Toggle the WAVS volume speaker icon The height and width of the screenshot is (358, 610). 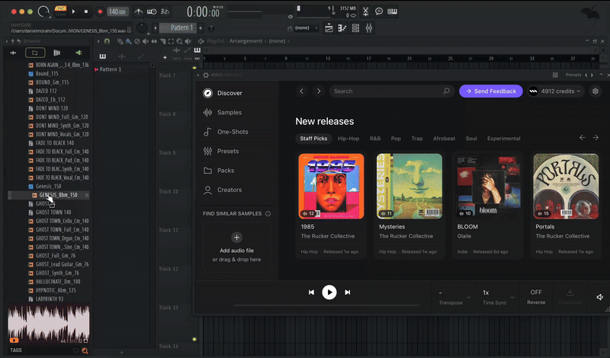600,297
